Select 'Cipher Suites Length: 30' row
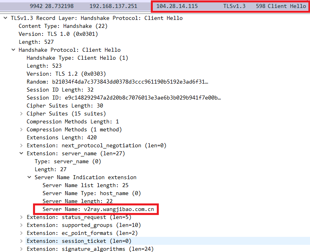The height and width of the screenshot is (252, 310). (65, 105)
